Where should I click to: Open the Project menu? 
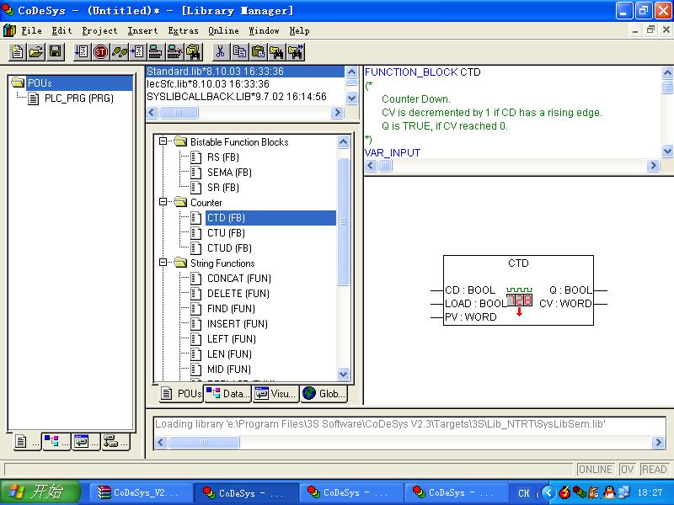click(x=99, y=30)
